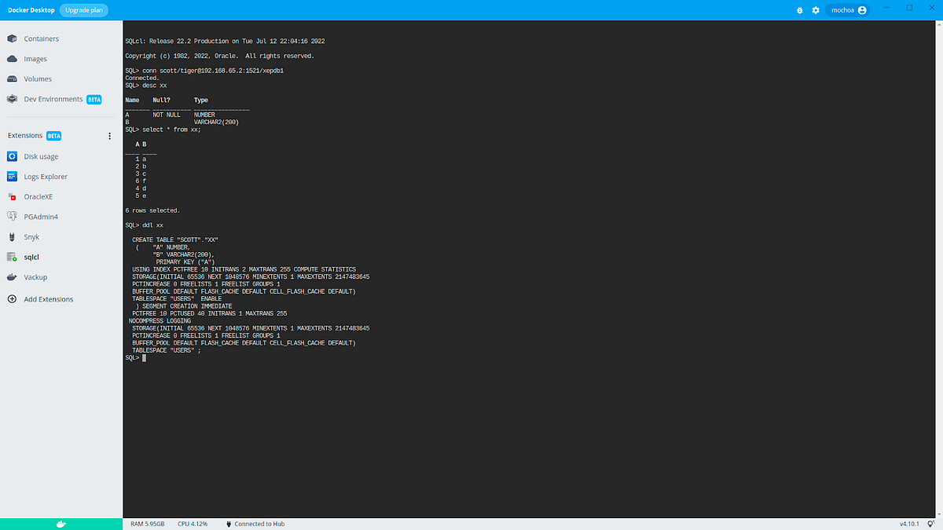The width and height of the screenshot is (943, 530).
Task: Switch to the Images section
Action: (x=35, y=58)
